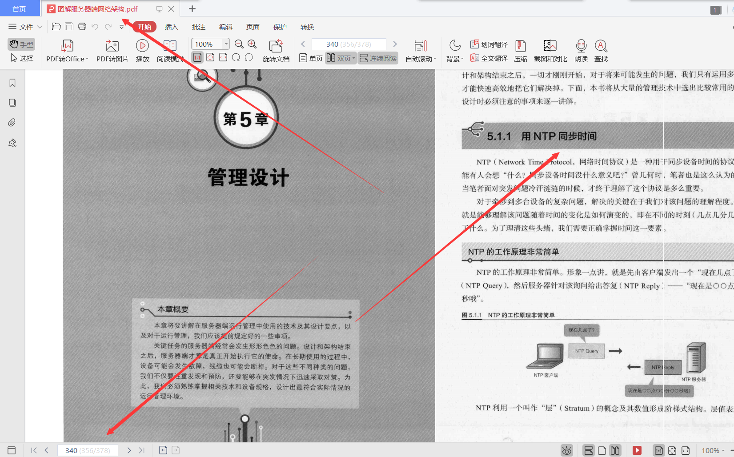This screenshot has width=734, height=457.
Task: Open the page thumbnails sidebar icon
Action: pyautogui.click(x=12, y=103)
